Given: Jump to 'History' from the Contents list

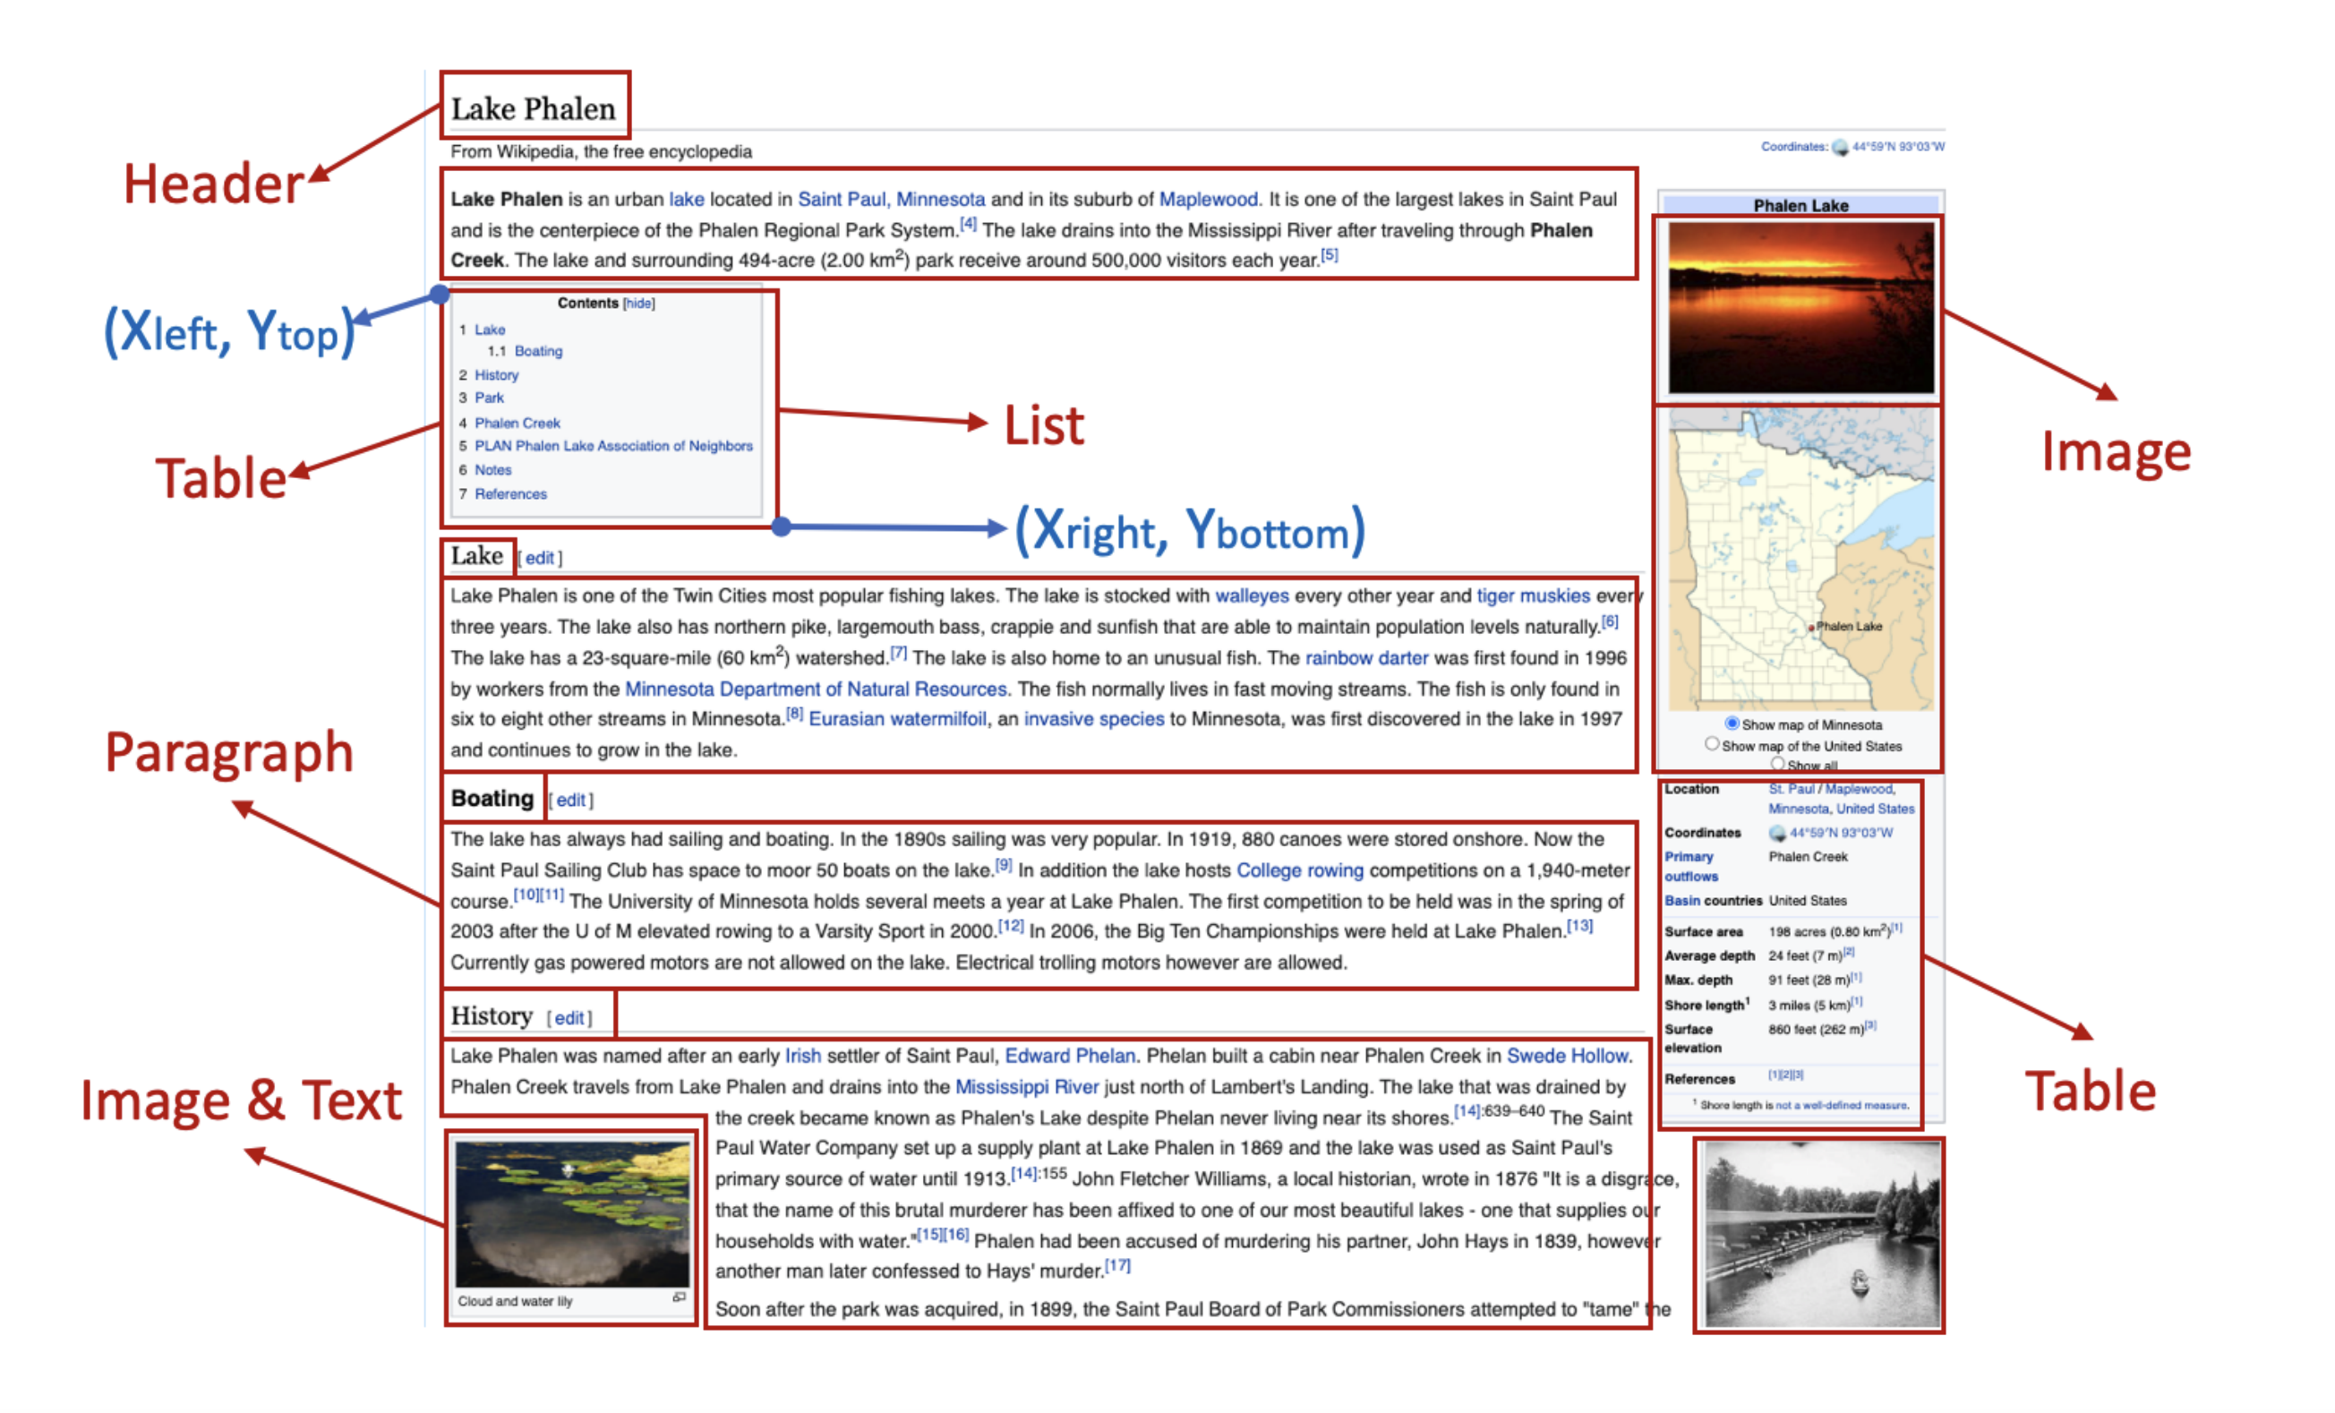Looking at the screenshot, I should (x=497, y=375).
